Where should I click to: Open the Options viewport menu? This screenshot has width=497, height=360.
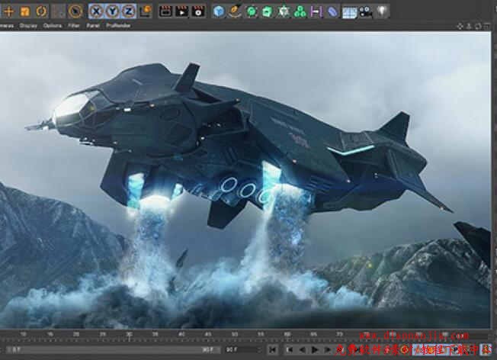[x=53, y=25]
